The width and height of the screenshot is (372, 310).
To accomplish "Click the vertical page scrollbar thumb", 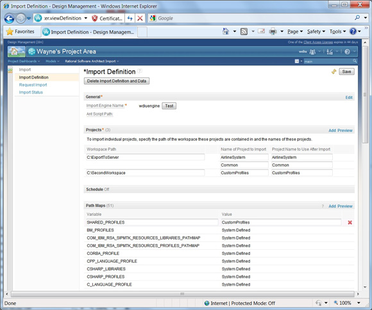I will 365,95.
